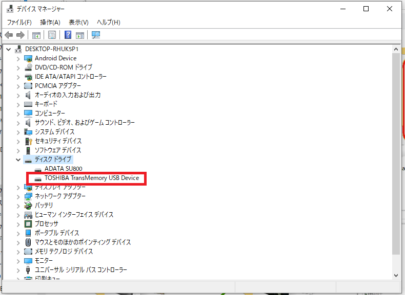
Task: Click the Device Manager title bar icon
Action: pyautogui.click(x=10, y=9)
